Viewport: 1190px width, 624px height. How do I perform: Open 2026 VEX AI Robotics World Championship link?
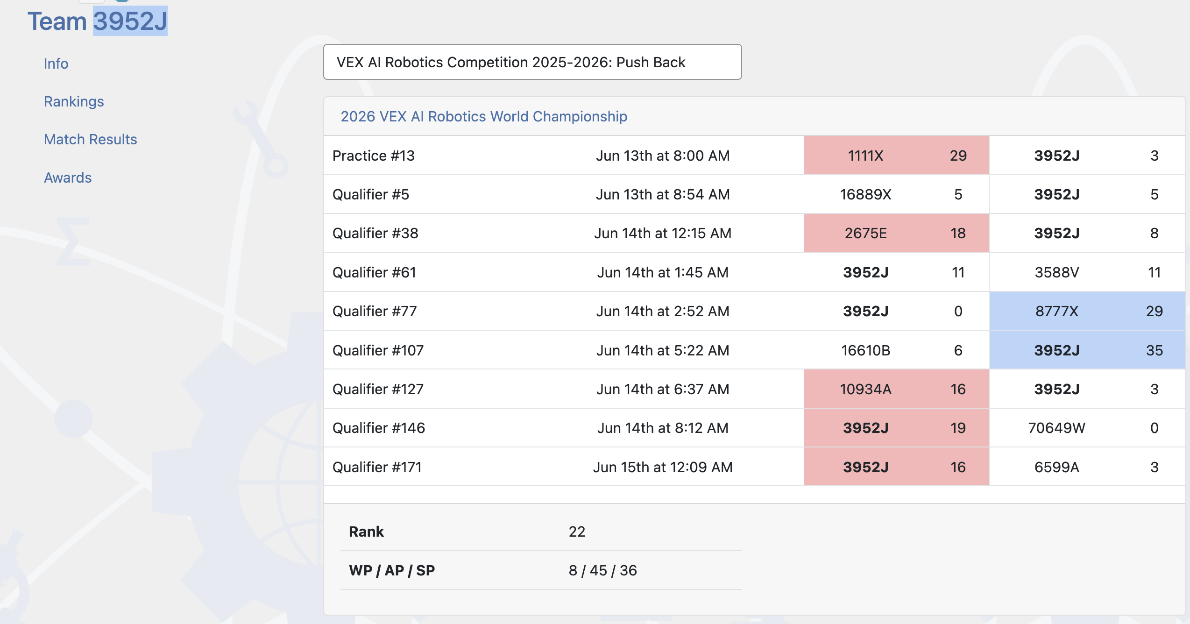pos(484,116)
